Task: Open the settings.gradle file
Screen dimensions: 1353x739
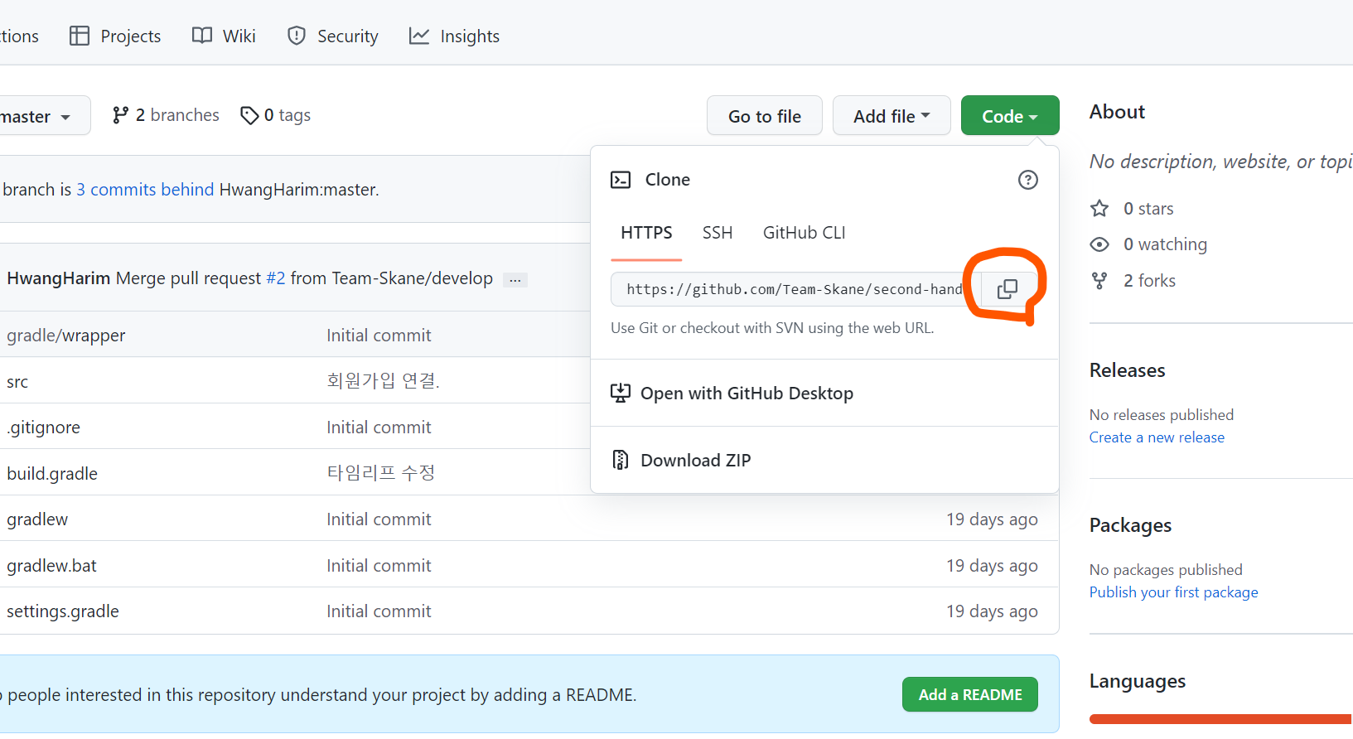Action: (63, 611)
